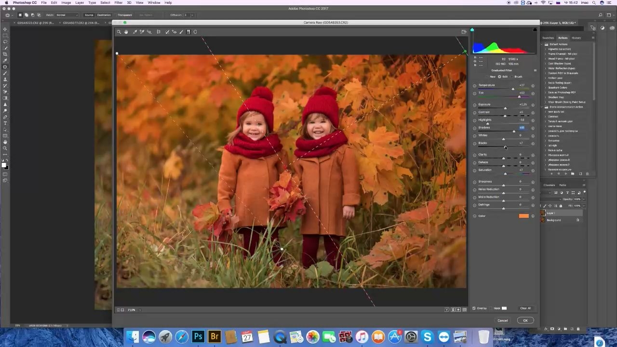Expand the Gradient Map action

(546, 97)
